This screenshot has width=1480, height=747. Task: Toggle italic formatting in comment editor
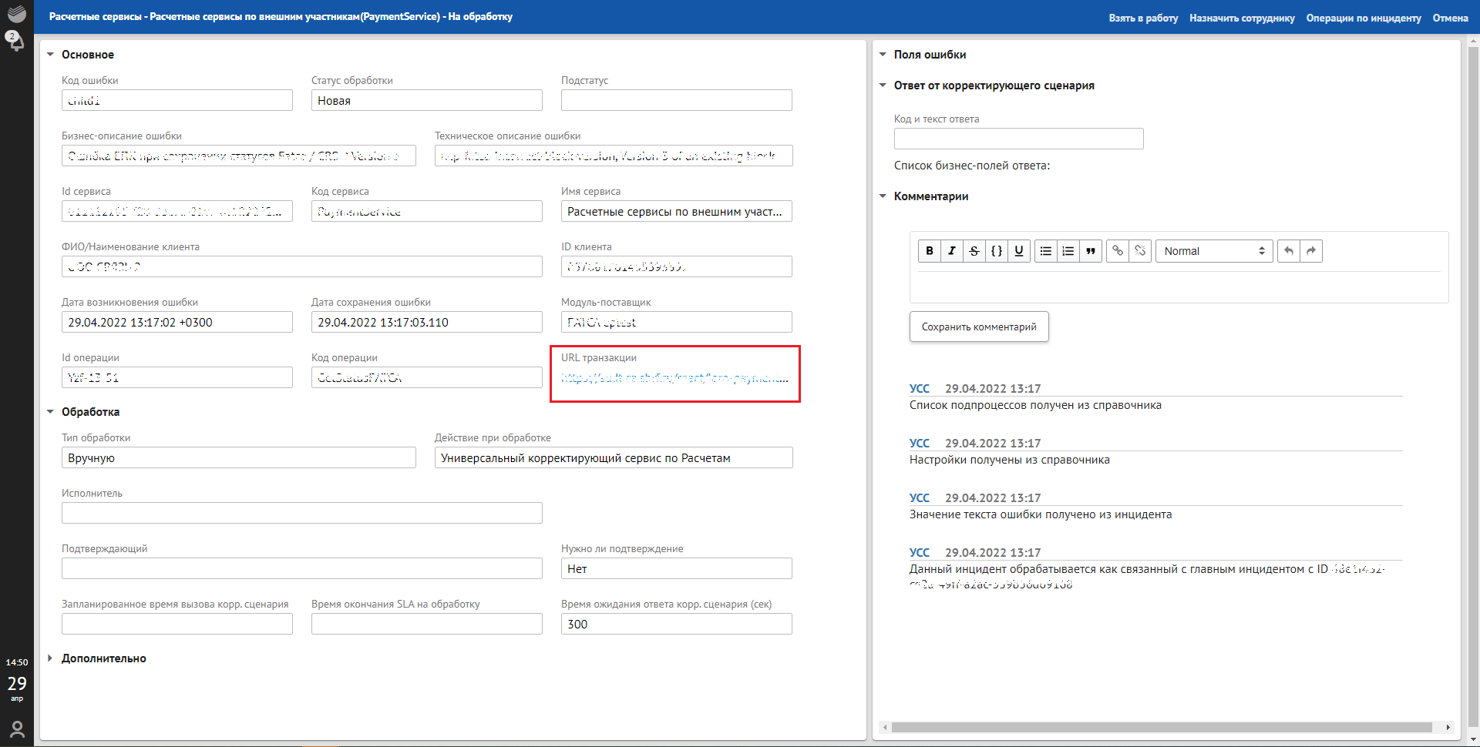pyautogui.click(x=952, y=251)
